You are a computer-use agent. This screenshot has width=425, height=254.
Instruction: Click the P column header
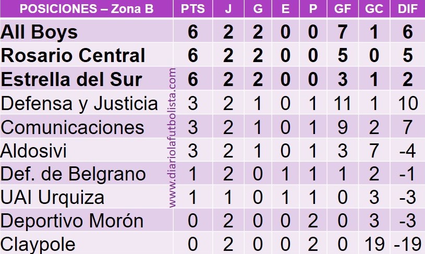pos(313,9)
